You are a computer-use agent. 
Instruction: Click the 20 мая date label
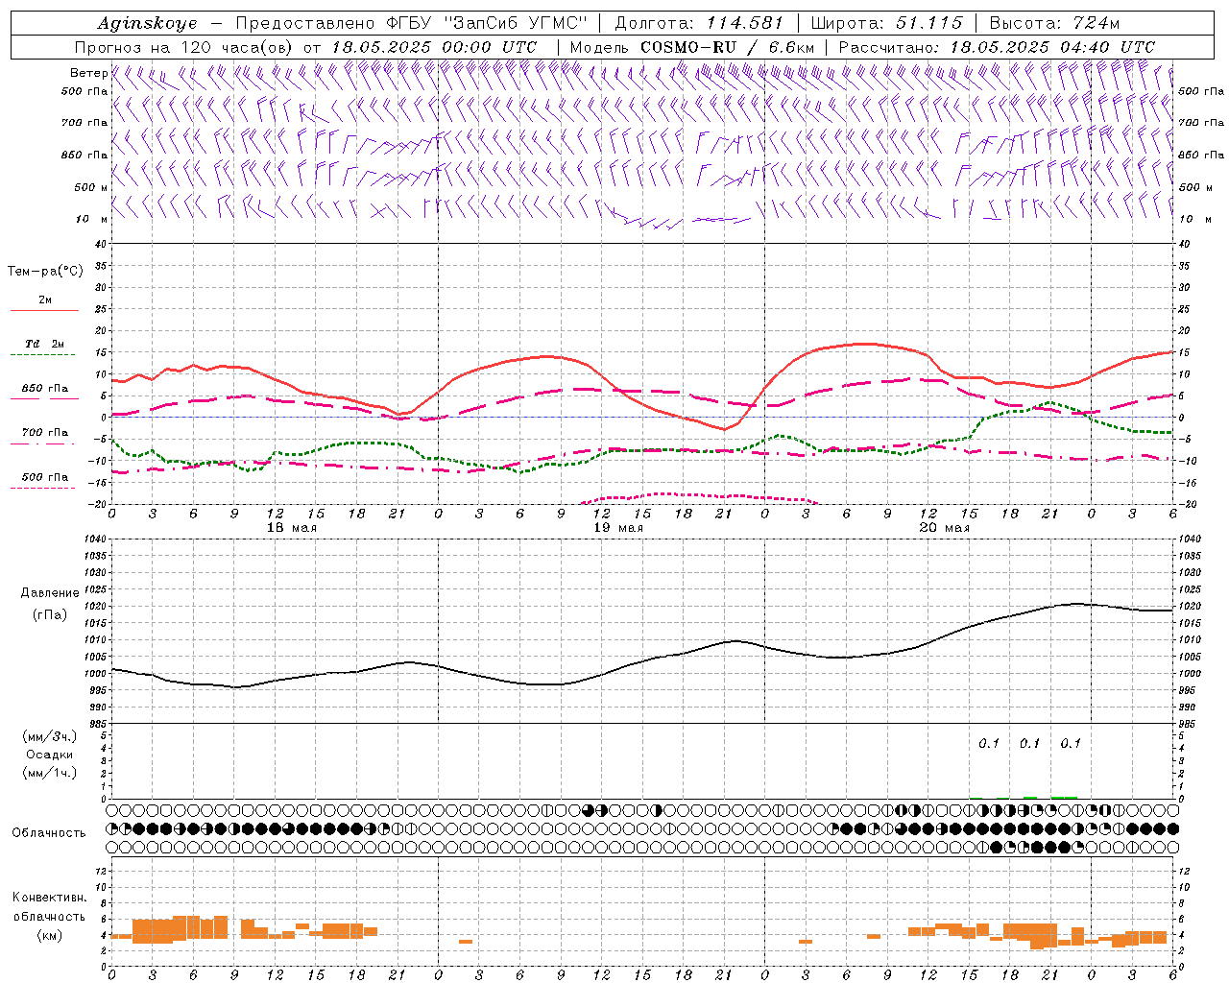coord(945,528)
